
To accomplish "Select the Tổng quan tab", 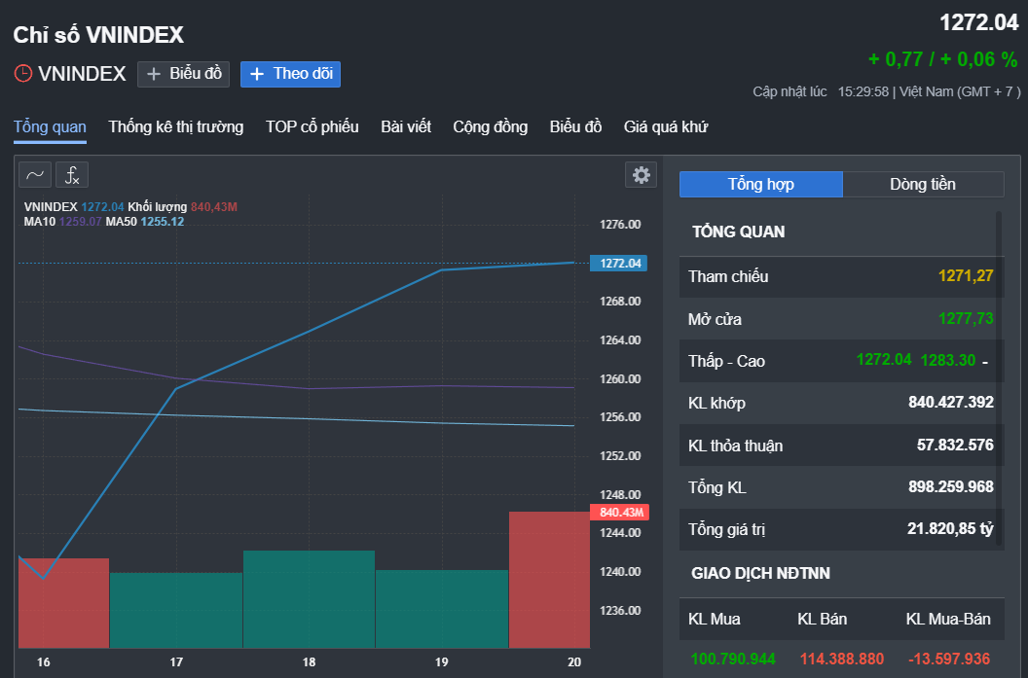I will click(50, 127).
